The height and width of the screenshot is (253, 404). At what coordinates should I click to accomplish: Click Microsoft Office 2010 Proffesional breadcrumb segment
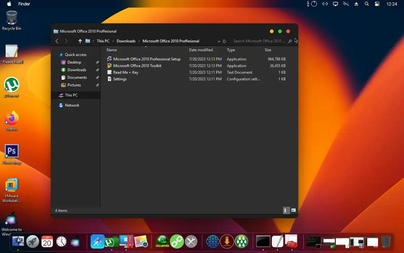point(171,41)
